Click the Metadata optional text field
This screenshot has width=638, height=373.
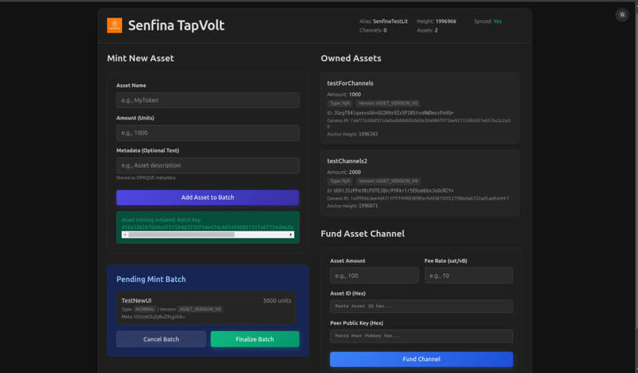click(207, 166)
